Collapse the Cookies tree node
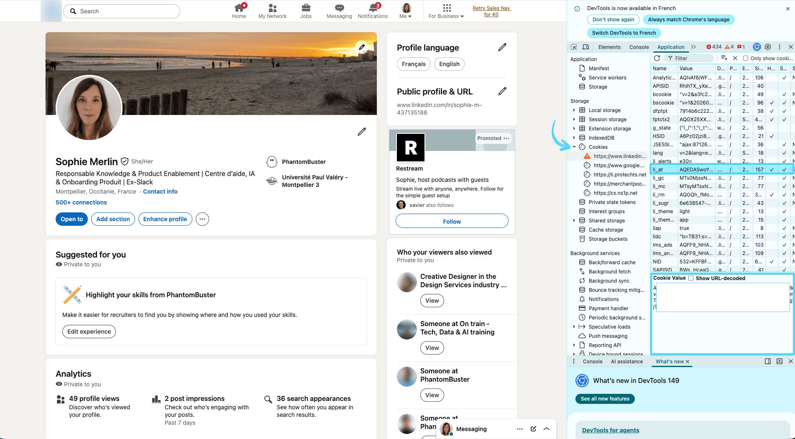 point(574,147)
